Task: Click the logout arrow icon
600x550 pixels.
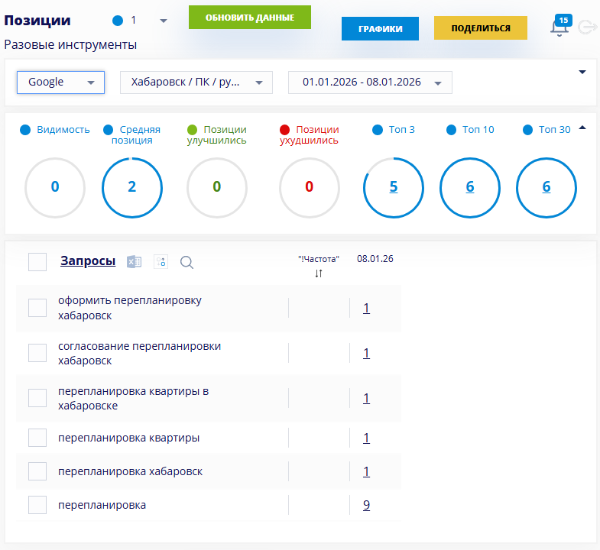Action: coord(587,28)
